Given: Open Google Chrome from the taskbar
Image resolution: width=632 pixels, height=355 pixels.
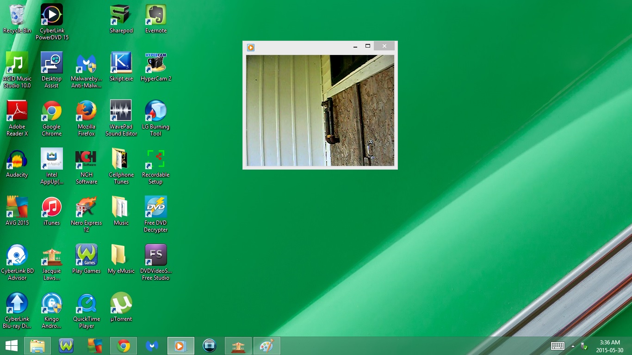Looking at the screenshot, I should (x=124, y=346).
